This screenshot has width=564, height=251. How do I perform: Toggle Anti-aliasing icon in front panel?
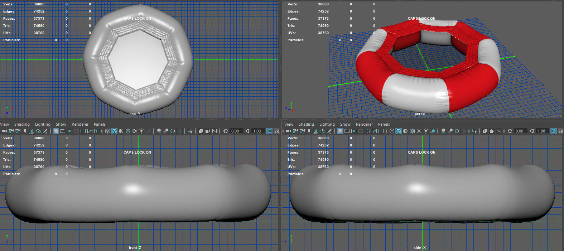(172, 131)
